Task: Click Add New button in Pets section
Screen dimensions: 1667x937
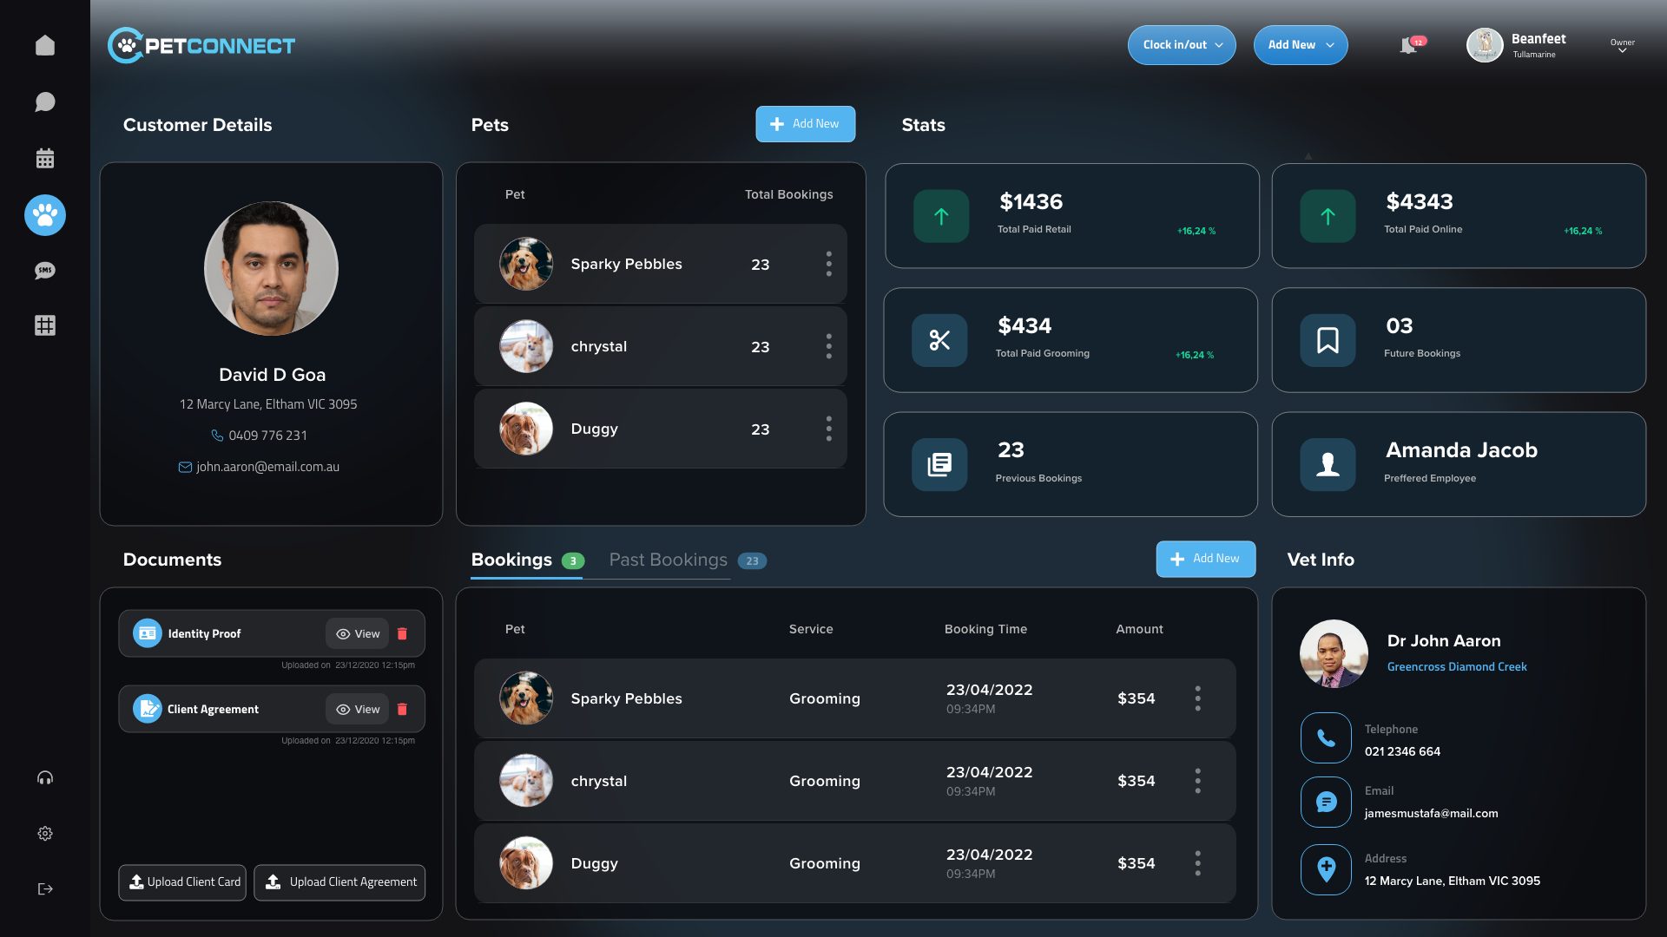Action: click(x=805, y=124)
